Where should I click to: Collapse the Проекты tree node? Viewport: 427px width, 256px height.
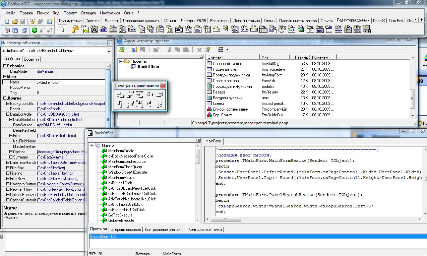coord(121,61)
